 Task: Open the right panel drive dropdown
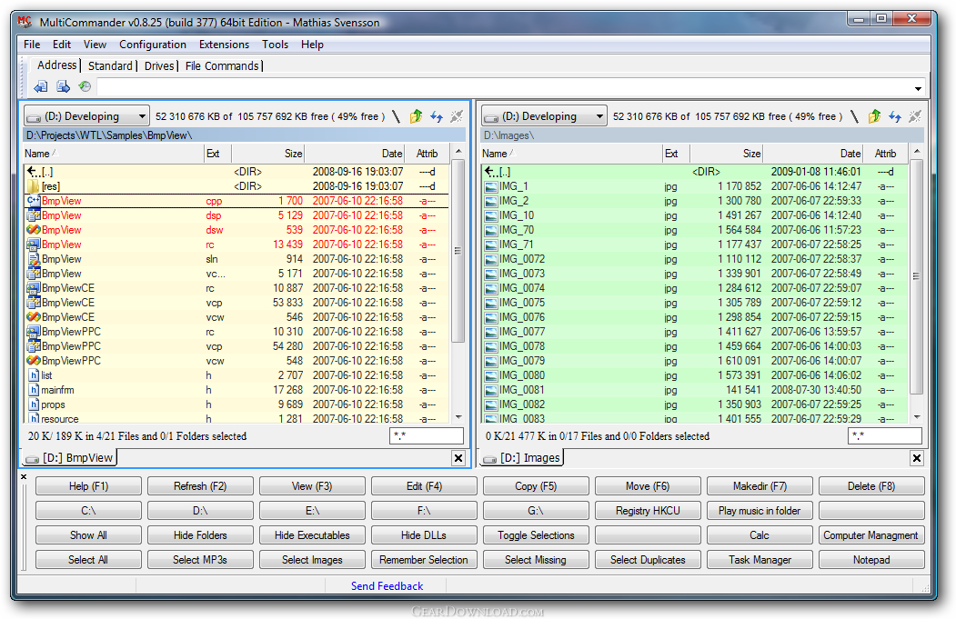[x=545, y=115]
